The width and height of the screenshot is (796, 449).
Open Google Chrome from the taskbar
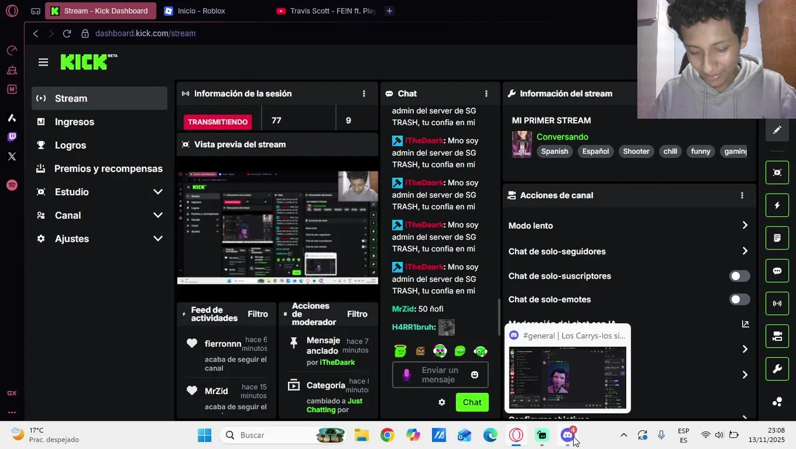tap(387, 435)
